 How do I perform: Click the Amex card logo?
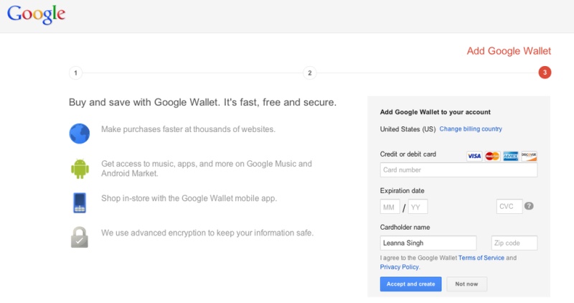(x=511, y=156)
